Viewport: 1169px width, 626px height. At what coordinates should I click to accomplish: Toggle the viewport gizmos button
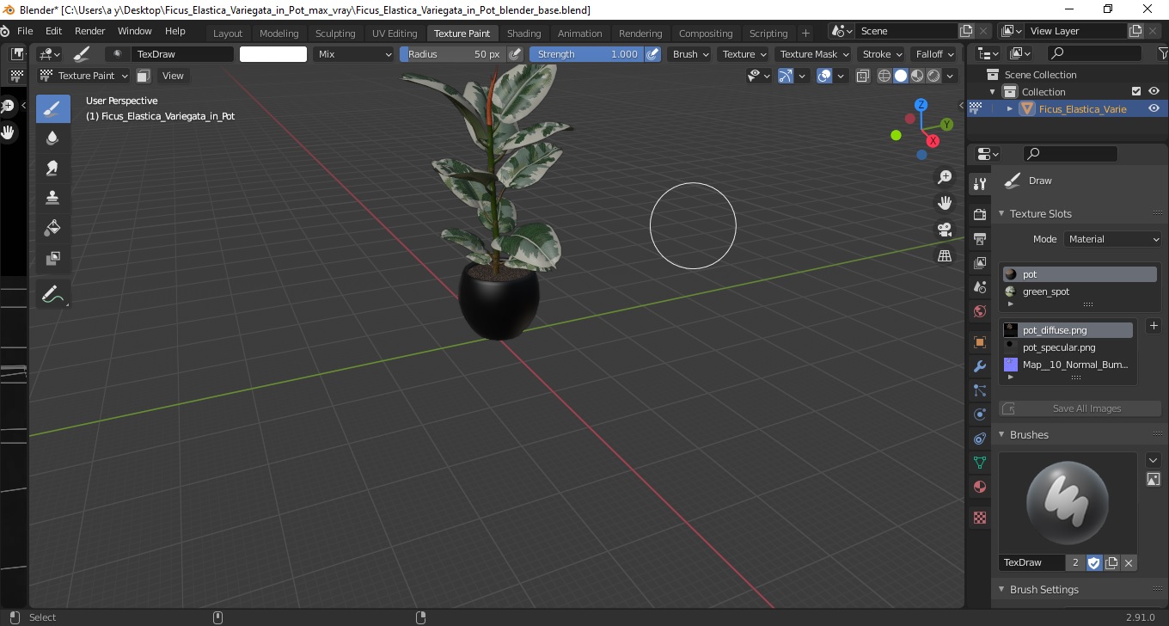(786, 76)
